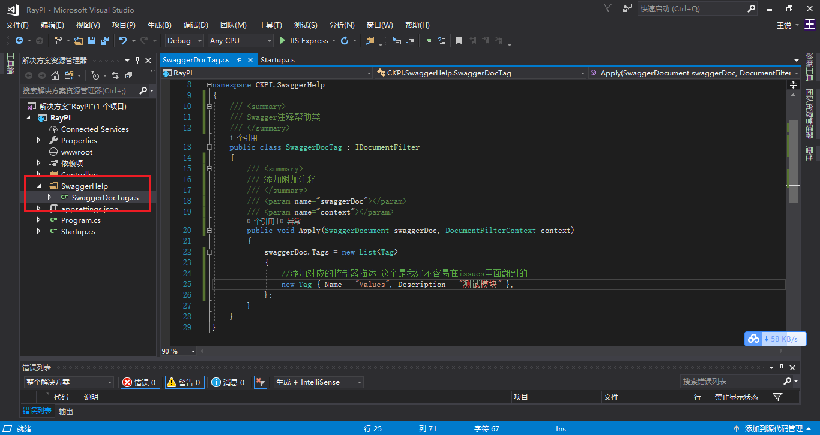Switch to the Startup.cs editor tab
The height and width of the screenshot is (435, 820).
pos(277,60)
